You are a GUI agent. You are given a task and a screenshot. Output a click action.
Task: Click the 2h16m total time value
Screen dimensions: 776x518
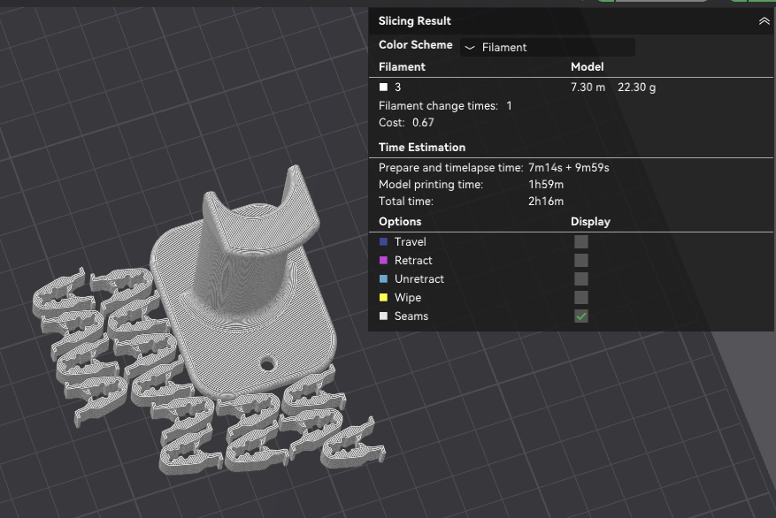pyautogui.click(x=546, y=202)
